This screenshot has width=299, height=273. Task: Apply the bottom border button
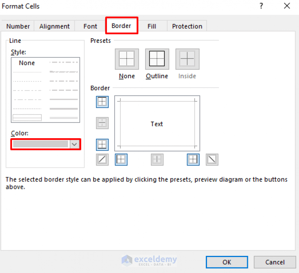[102, 144]
